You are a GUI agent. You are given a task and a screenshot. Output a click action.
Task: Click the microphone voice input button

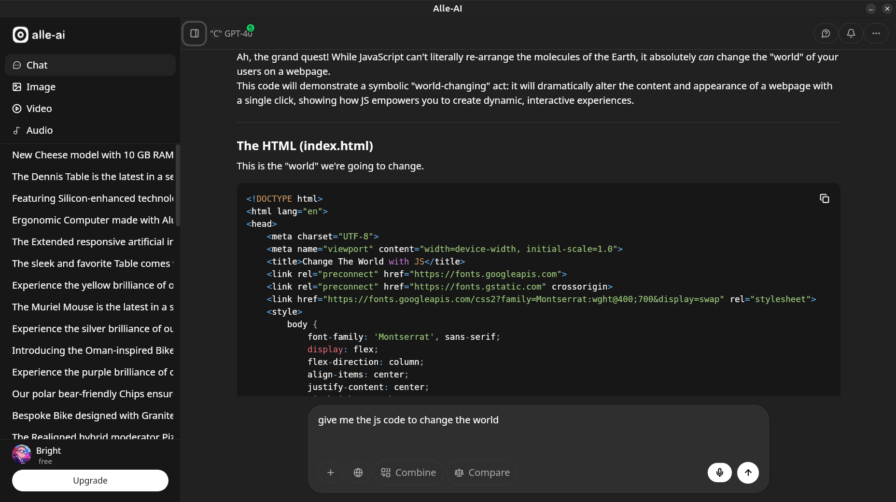pos(719,473)
